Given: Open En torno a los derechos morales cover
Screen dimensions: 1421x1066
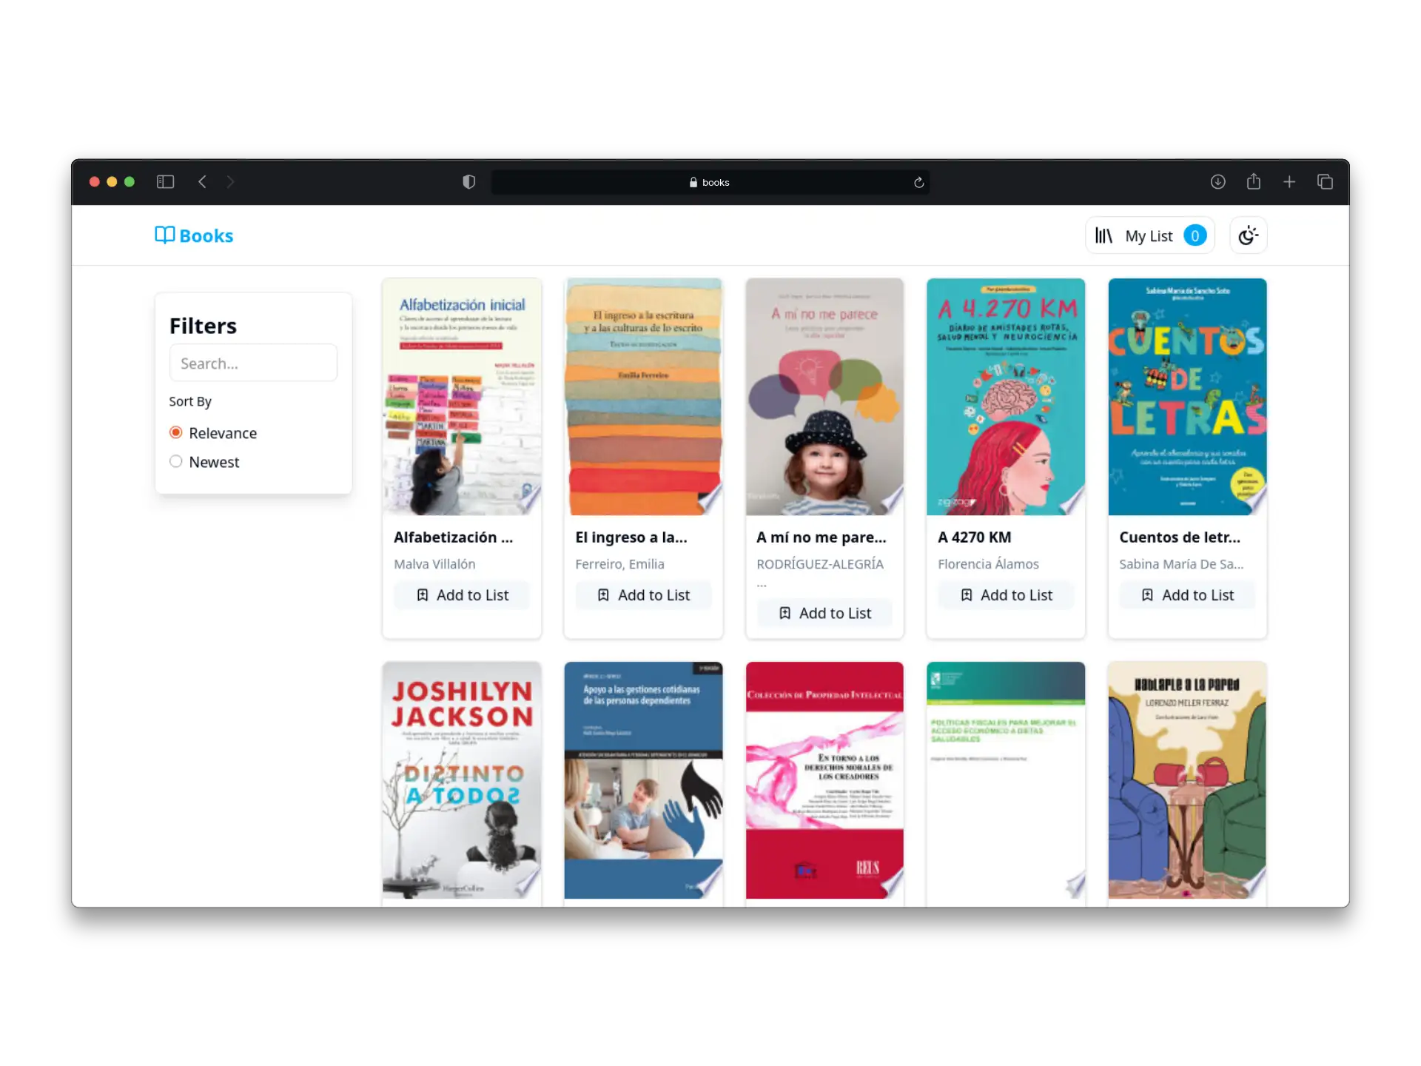Looking at the screenshot, I should click(x=824, y=780).
